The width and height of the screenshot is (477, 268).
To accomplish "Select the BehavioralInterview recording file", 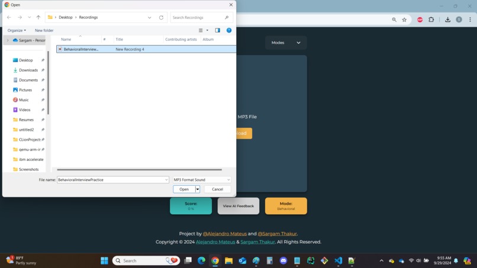I will (146, 49).
